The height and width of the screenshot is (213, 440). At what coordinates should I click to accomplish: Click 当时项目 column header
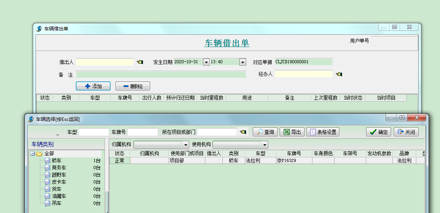[x=386, y=98]
